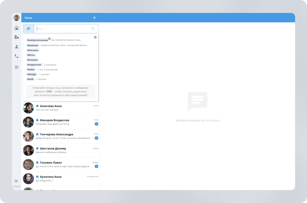
Task: Click Гончарова Александра's avatar
Action: [28, 136]
